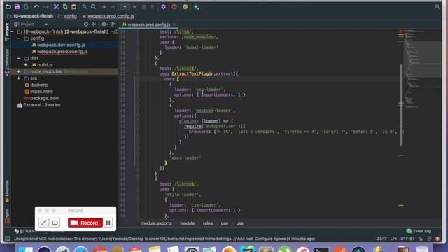The width and height of the screenshot is (448, 252).
Task: Collapse the 10-webpack-finish project root
Action: click(13, 31)
